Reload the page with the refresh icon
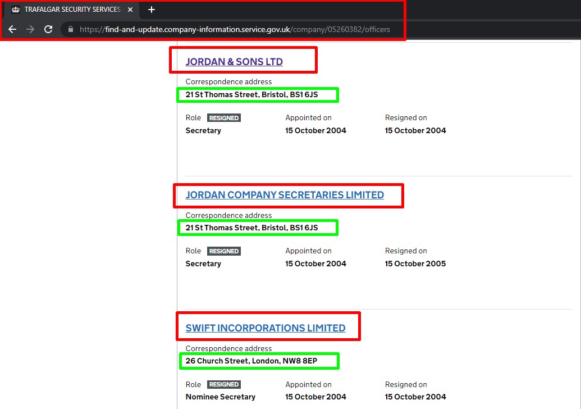Screen dimensions: 581x409 (48, 29)
